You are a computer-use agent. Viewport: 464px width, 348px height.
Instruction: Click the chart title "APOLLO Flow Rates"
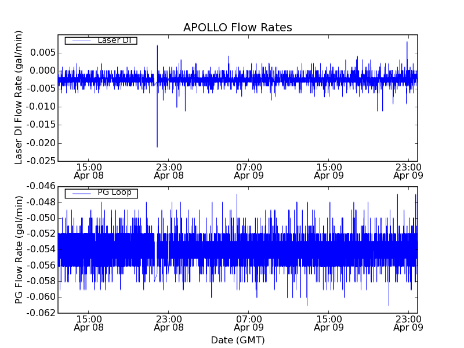pos(238,27)
